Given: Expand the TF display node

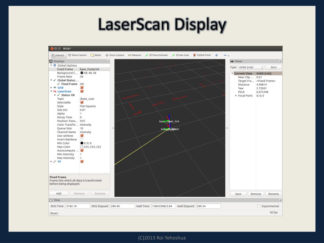Looking at the screenshot, I should (x=51, y=162).
